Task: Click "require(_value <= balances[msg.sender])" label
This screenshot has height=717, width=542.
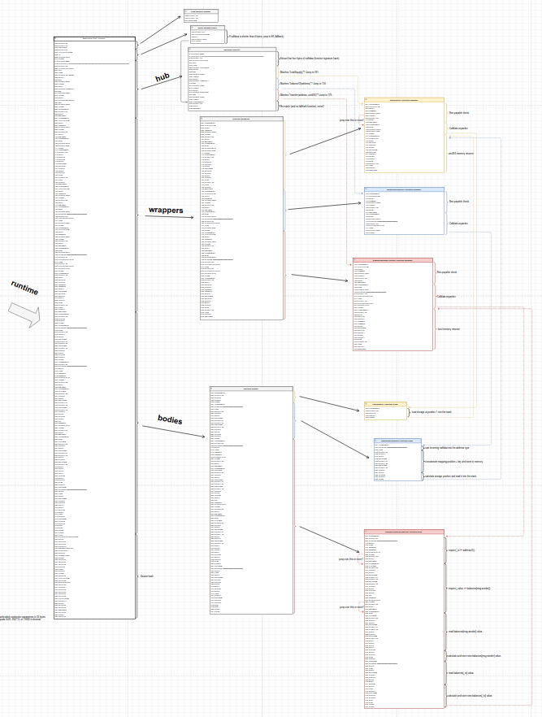Action: click(469, 588)
